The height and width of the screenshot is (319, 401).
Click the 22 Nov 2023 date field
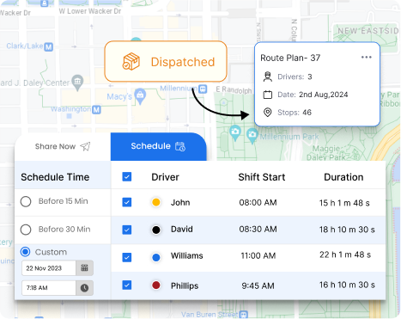click(49, 268)
